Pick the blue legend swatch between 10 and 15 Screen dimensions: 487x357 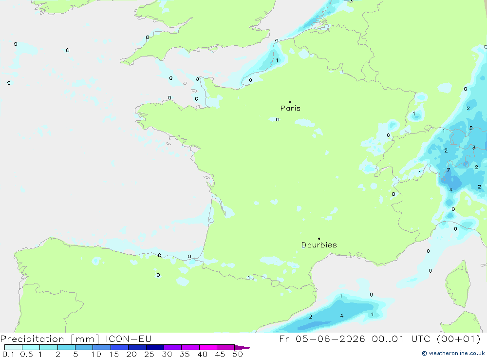102,347
